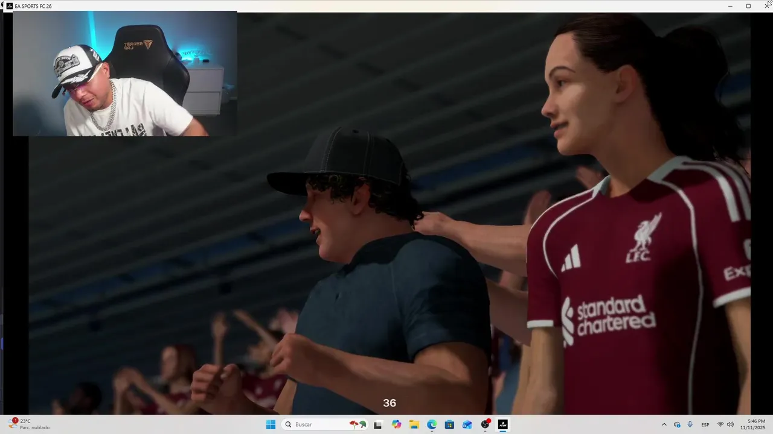Open Microsoft Store from the taskbar
This screenshot has width=773, height=434.
click(x=449, y=424)
